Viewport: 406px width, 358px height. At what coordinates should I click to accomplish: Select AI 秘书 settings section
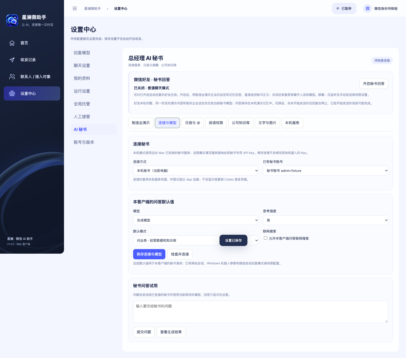click(x=94, y=129)
